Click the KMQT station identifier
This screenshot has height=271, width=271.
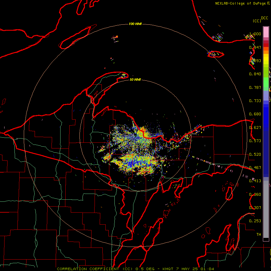tap(168, 269)
